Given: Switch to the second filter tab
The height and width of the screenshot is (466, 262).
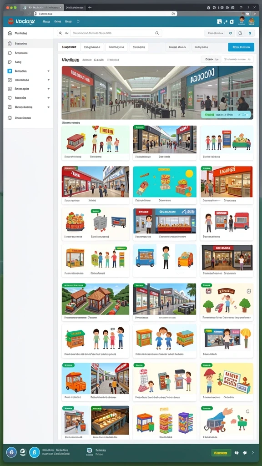Looking at the screenshot, I should (x=92, y=47).
